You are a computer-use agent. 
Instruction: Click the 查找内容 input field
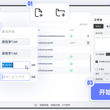click(108, 79)
